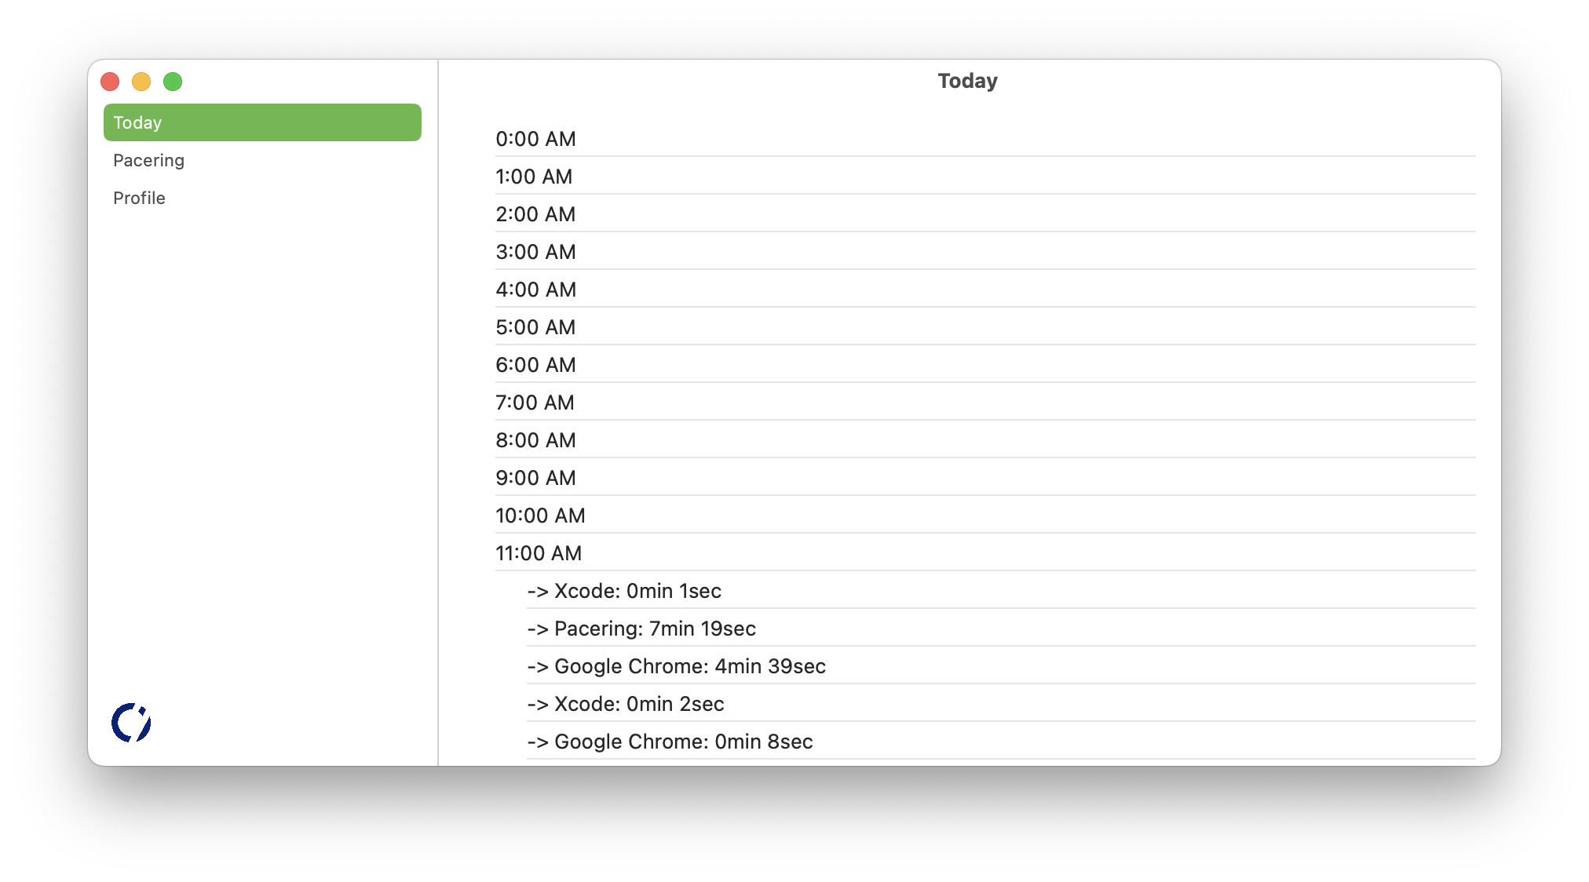Click the Today title heading

(967, 81)
